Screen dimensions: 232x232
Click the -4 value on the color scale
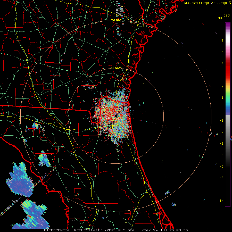coord(221,155)
